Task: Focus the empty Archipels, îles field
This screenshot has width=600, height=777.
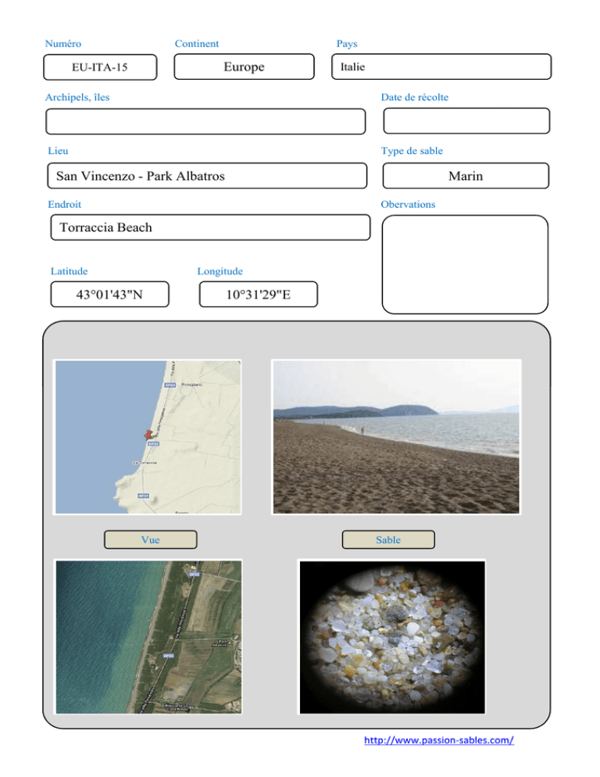Action: point(205,121)
